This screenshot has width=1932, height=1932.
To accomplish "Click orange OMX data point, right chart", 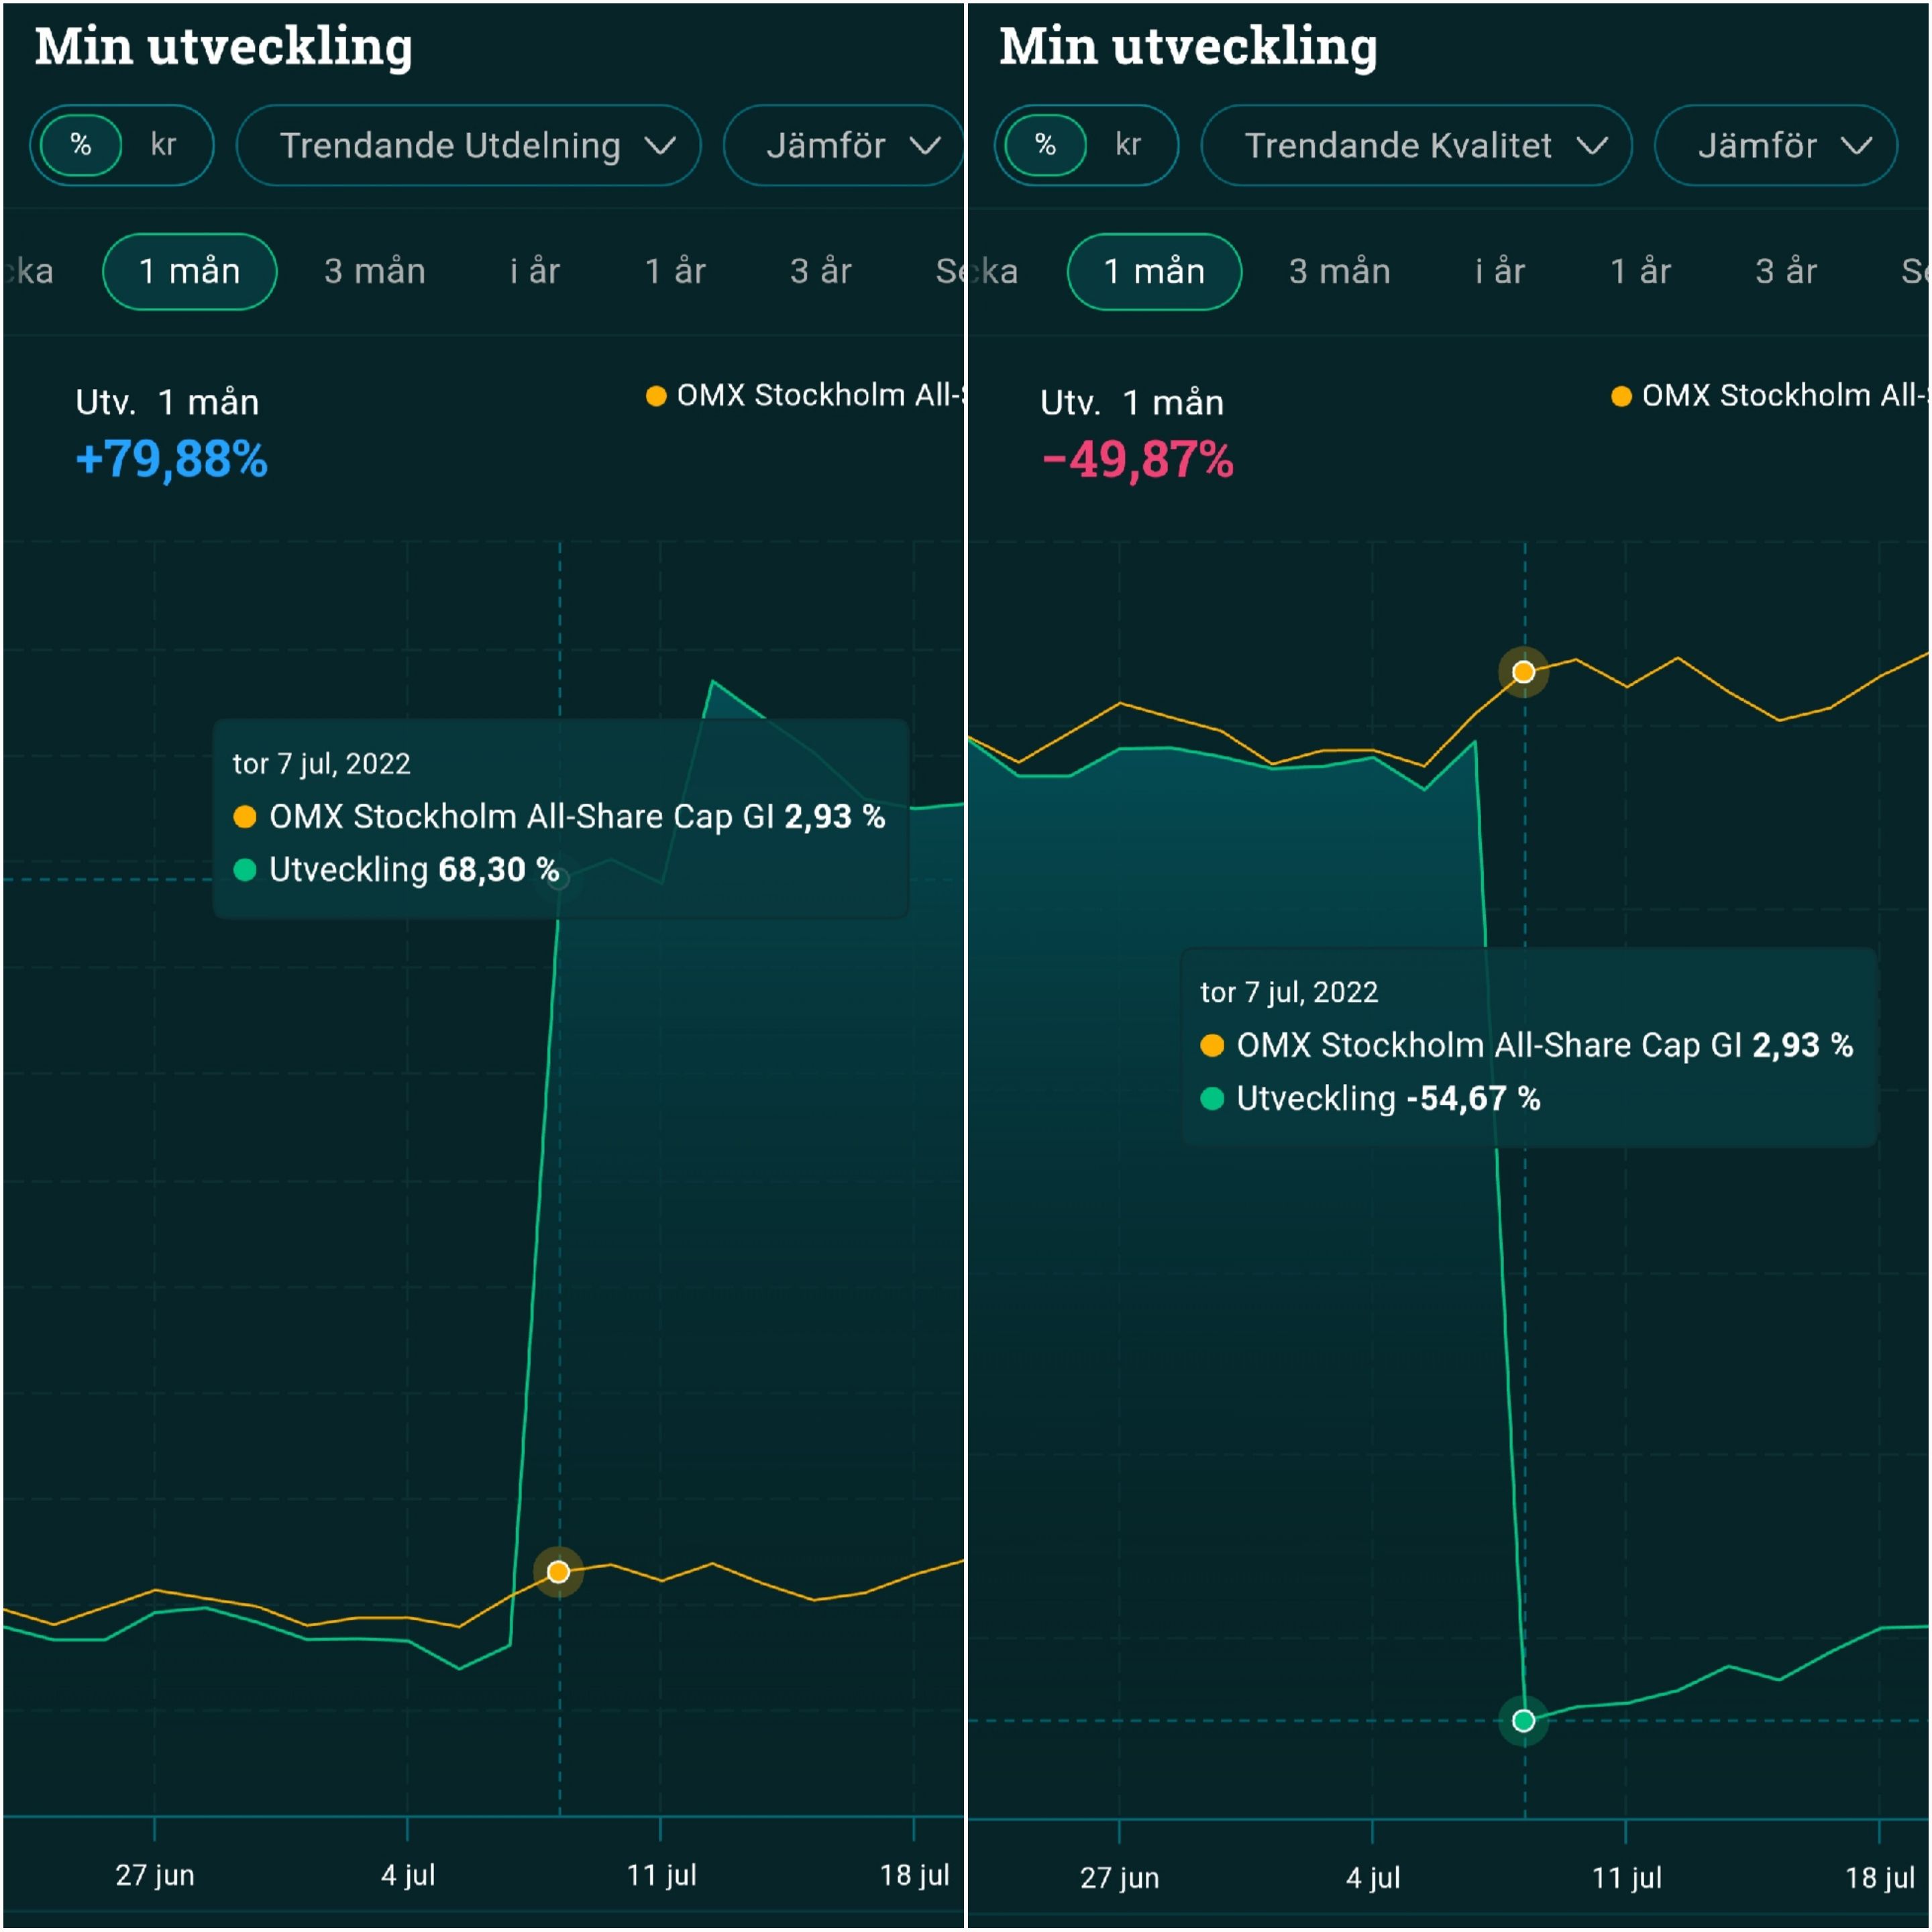I will tap(1523, 672).
